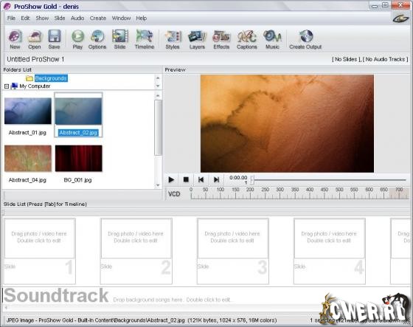Click JPEG Image status bar text
Image resolution: width=413 pixels, height=327 pixels.
pos(141,320)
